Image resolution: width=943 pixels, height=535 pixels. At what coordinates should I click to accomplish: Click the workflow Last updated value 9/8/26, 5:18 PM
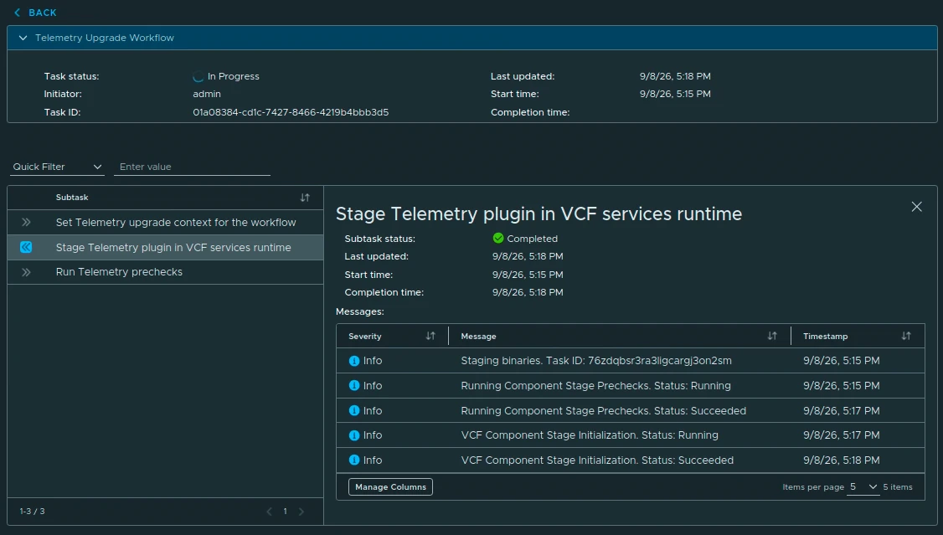point(675,76)
